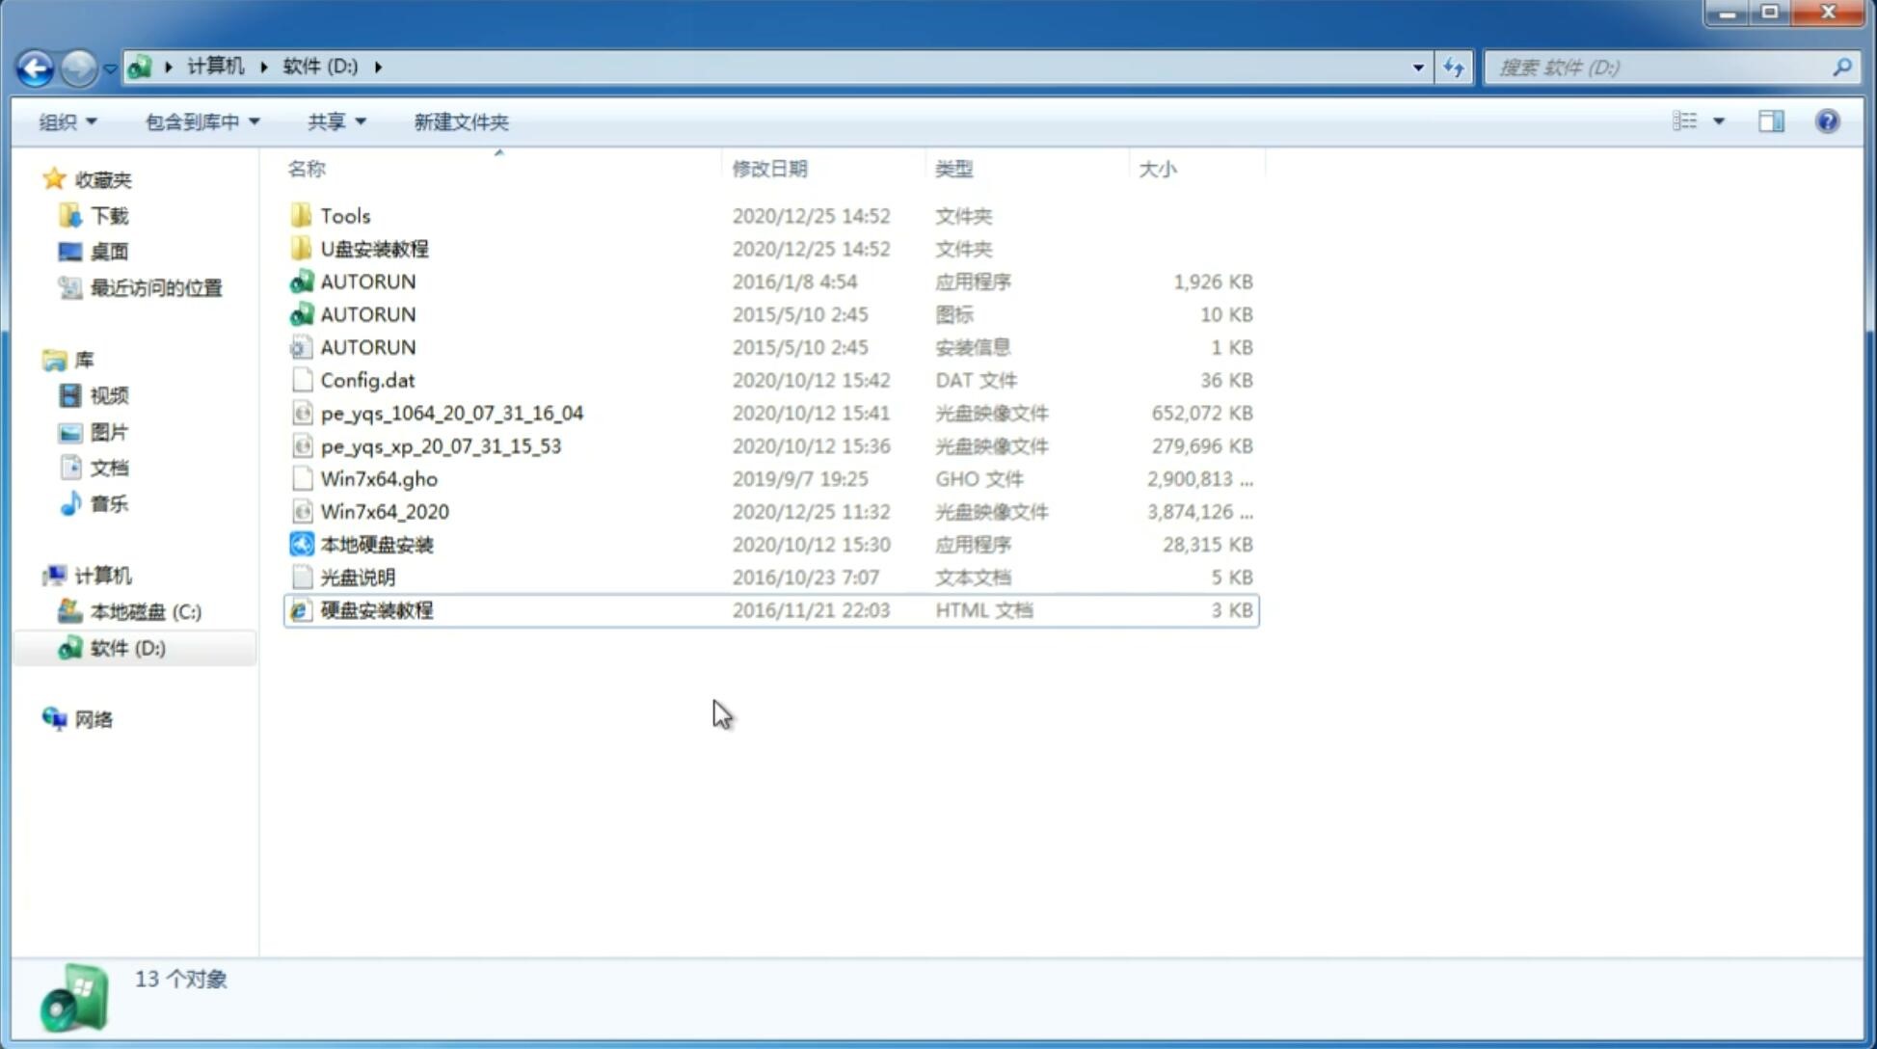
Task: Open Win7x64.gho Ghost file
Action: [380, 478]
